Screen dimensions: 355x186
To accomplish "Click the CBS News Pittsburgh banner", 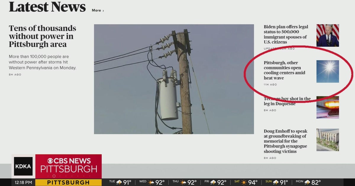I will tap(69, 166).
